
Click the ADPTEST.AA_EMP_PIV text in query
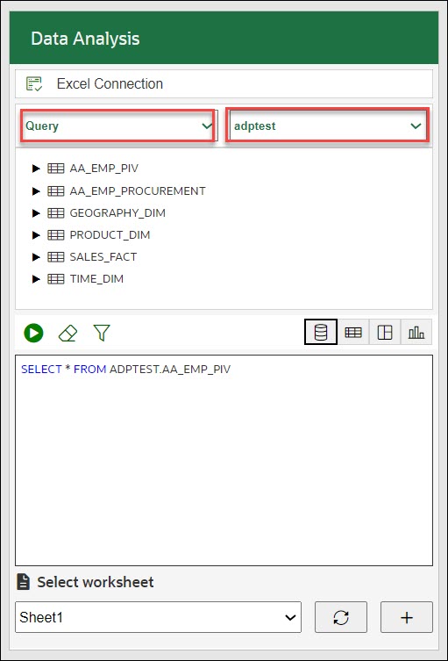point(170,370)
